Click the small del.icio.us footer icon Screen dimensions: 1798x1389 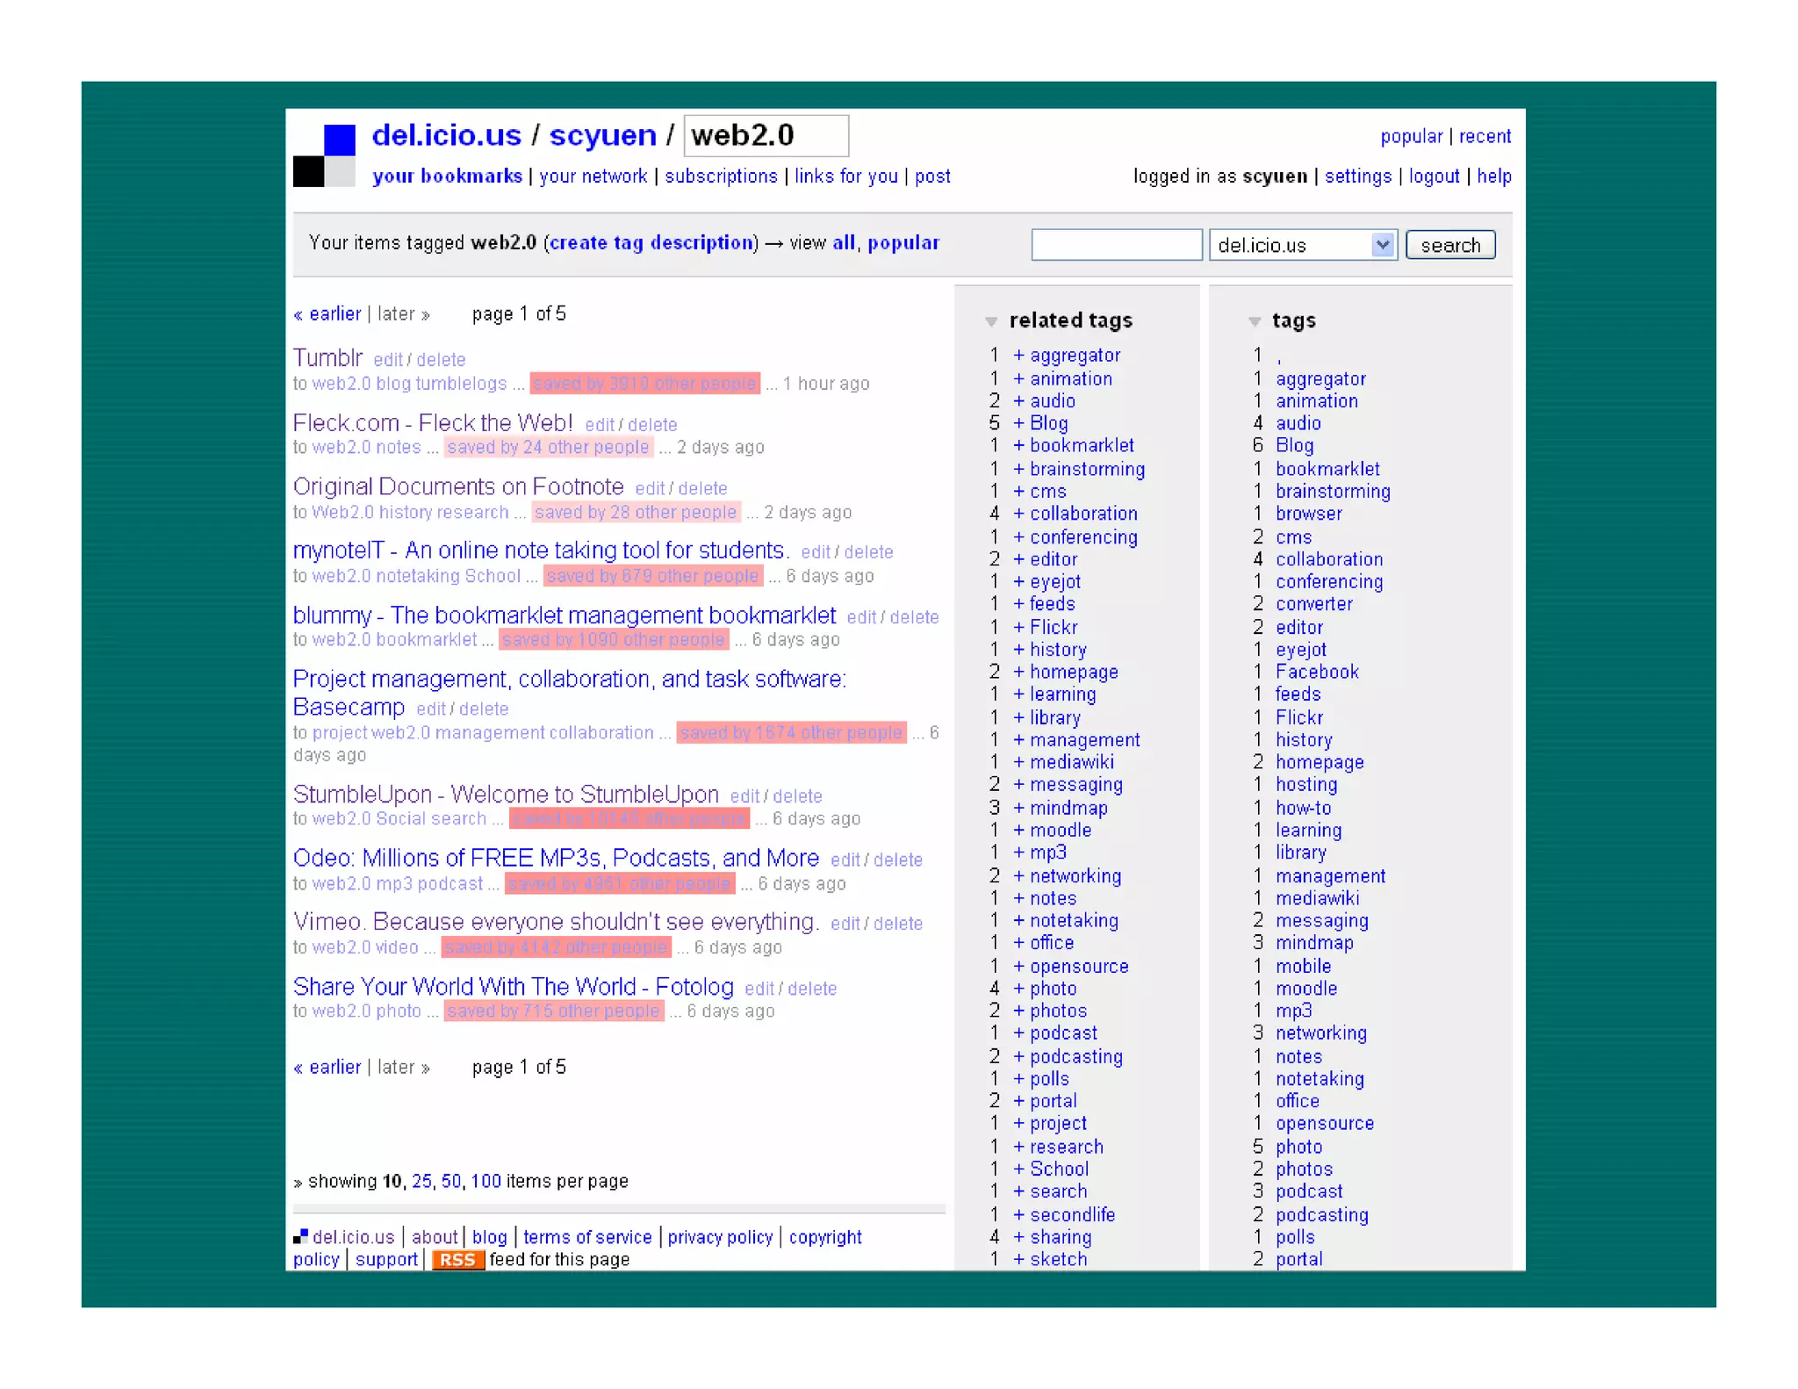point(300,1236)
